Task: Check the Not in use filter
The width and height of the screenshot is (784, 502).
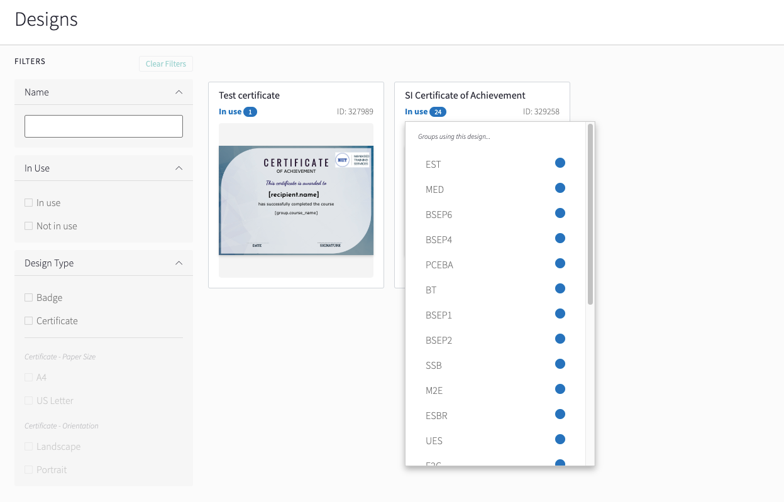Action: tap(28, 226)
